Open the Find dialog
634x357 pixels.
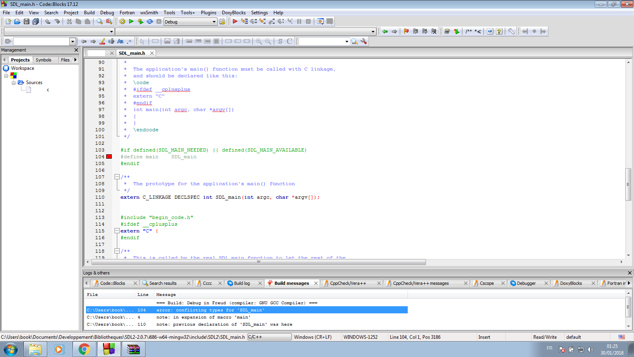99,21
